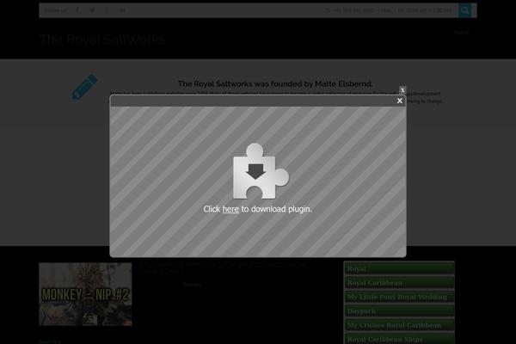Click the puzzle piece plugin icon

pyautogui.click(x=261, y=171)
